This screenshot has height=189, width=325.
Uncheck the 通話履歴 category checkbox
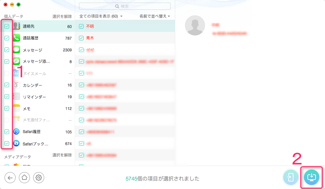pos(7,38)
